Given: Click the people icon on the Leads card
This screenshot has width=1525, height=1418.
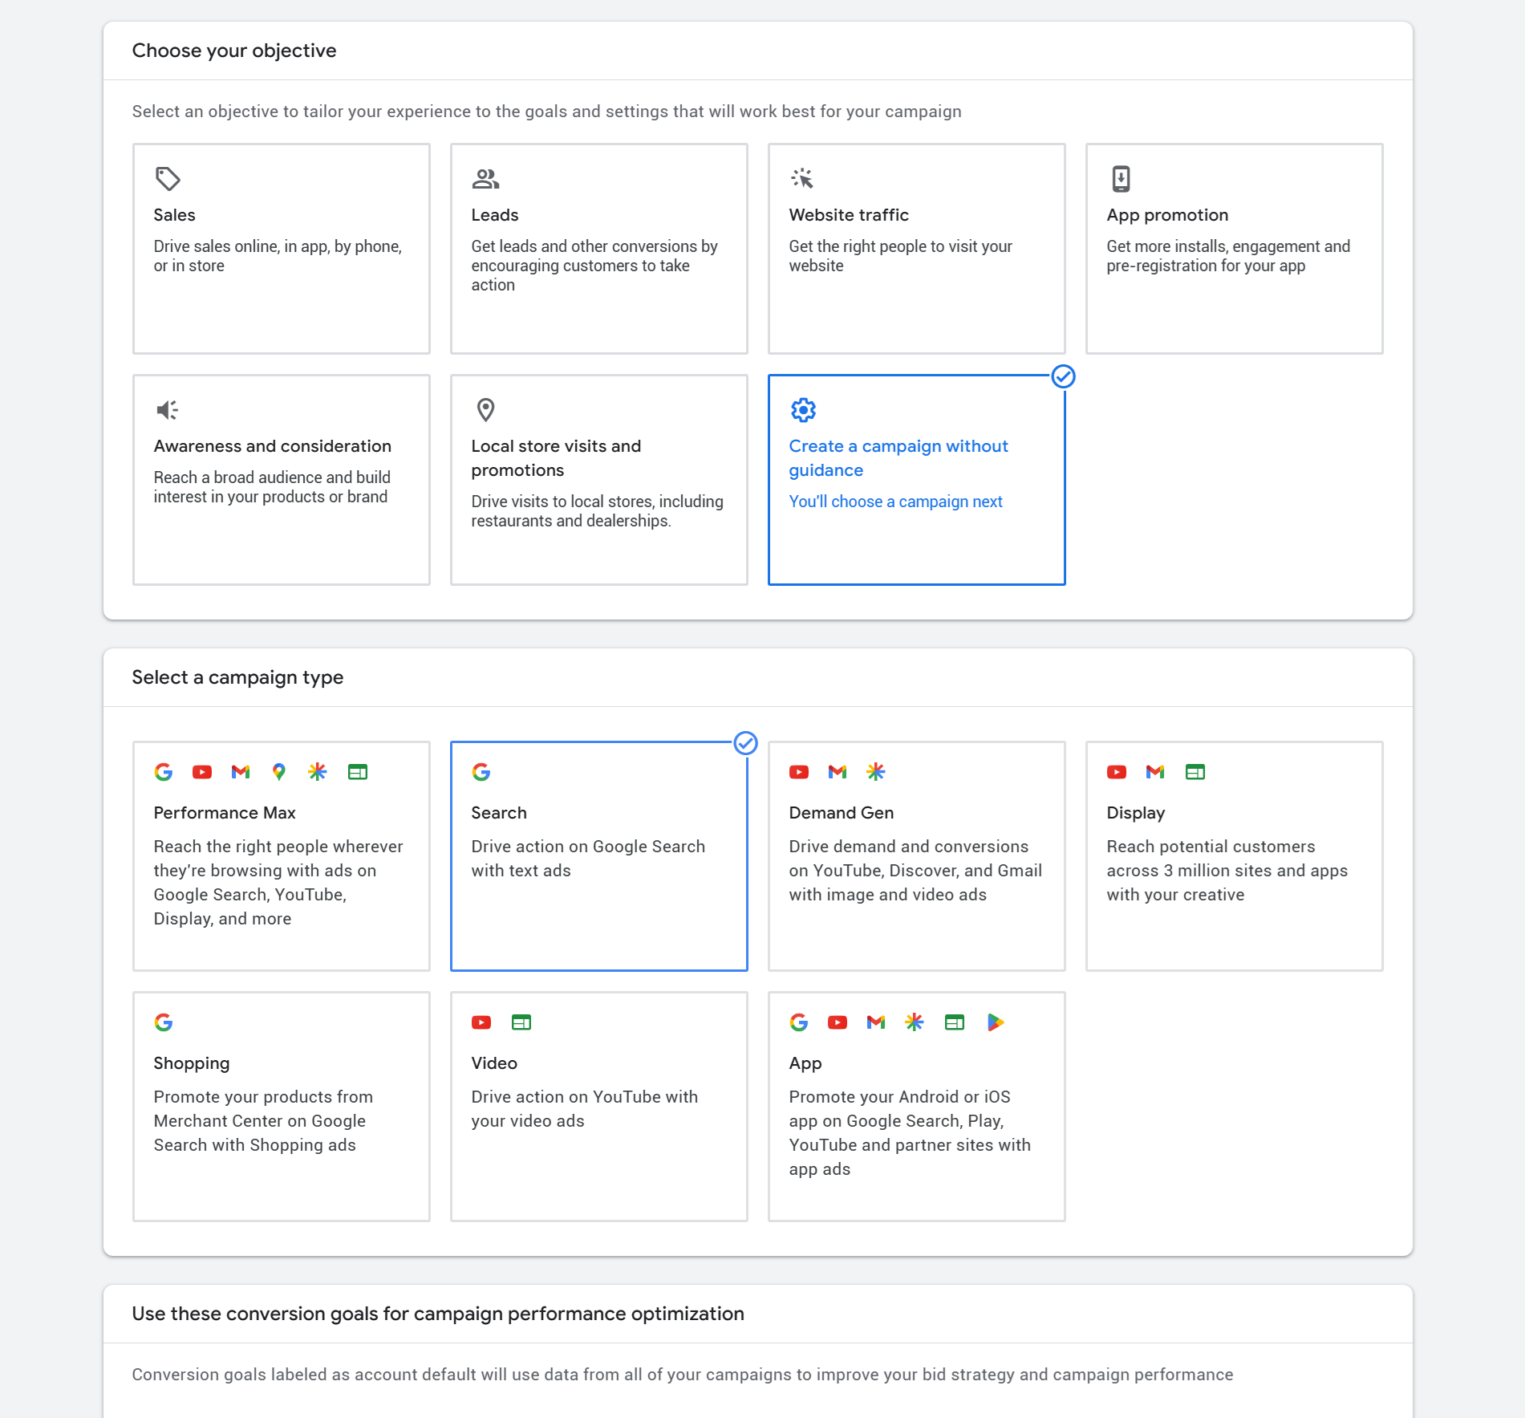Looking at the screenshot, I should tap(485, 178).
